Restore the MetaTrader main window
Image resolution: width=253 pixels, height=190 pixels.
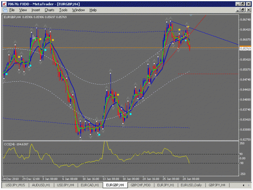coord(243,4)
